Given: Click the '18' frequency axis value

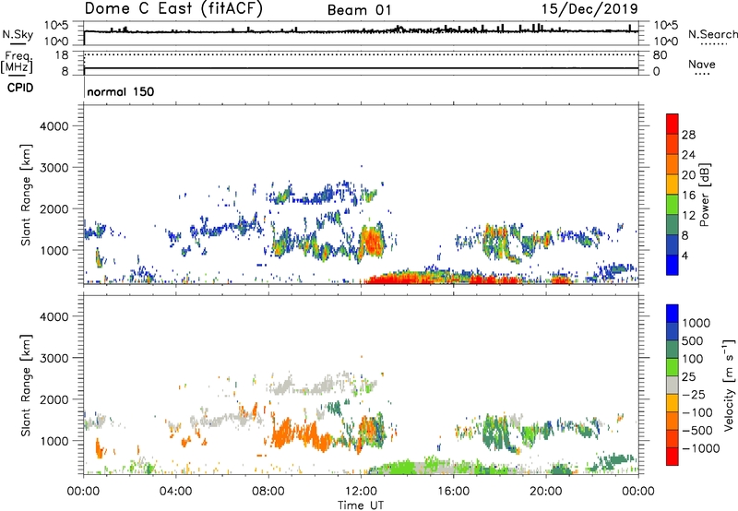Looking at the screenshot, I should [62, 55].
